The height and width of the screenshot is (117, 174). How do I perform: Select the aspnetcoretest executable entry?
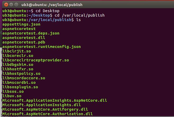(x=19, y=29)
